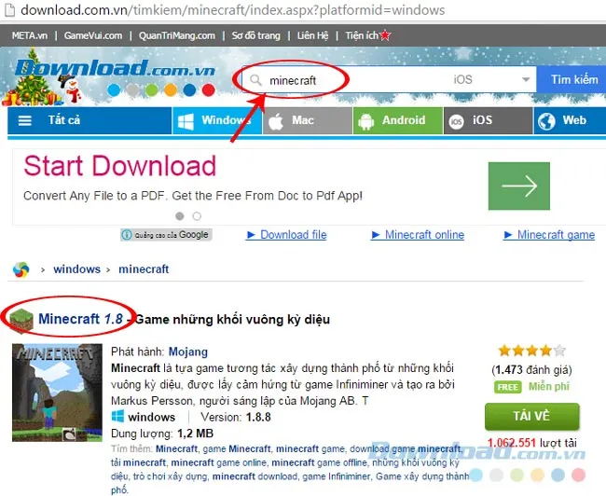Click into the minecraft search text field
The width and height of the screenshot is (606, 496).
[354, 80]
